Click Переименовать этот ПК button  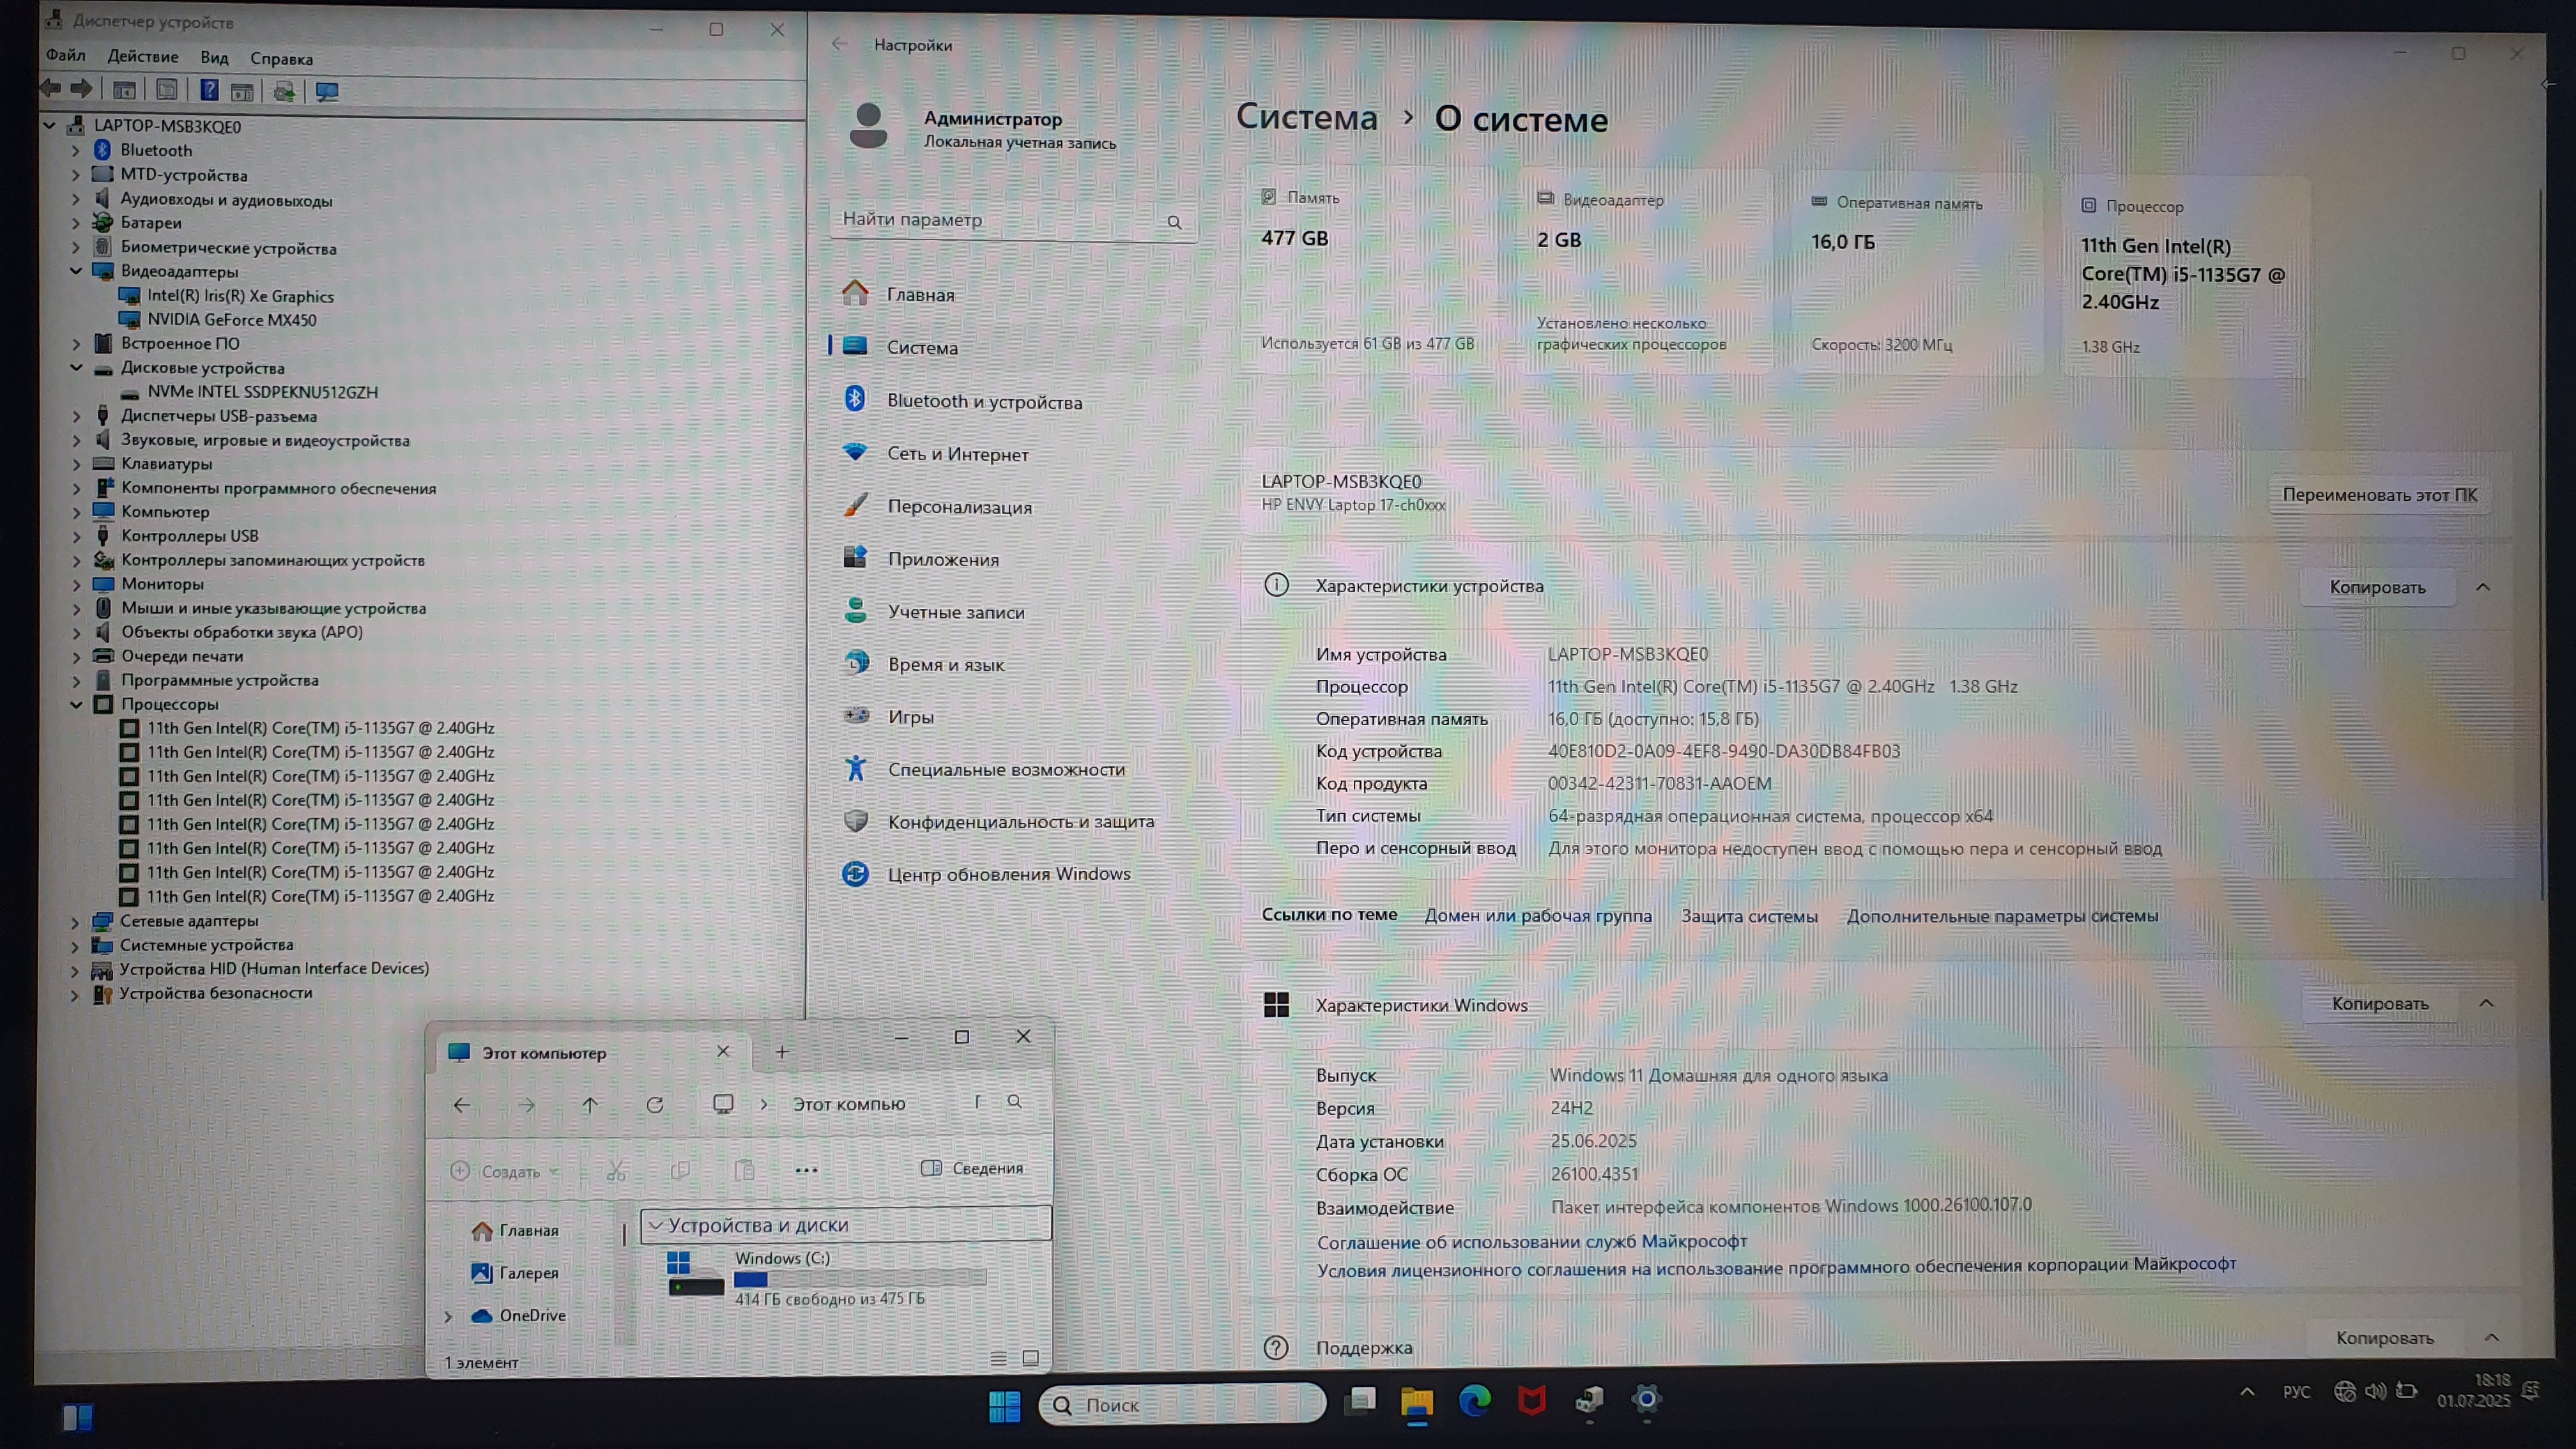pyautogui.click(x=2379, y=495)
